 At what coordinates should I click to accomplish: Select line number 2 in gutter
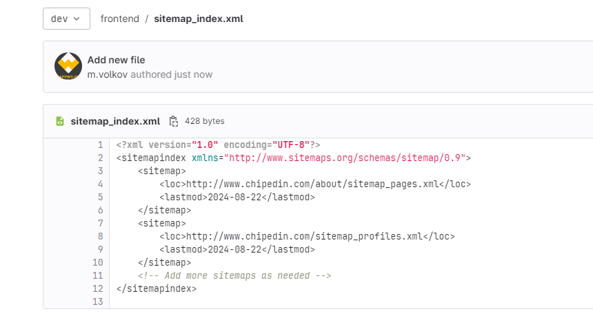point(100,158)
